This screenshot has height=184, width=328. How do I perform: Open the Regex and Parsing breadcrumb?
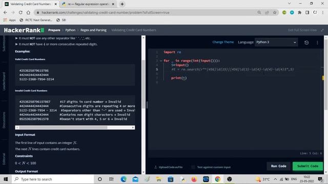coord(93,30)
